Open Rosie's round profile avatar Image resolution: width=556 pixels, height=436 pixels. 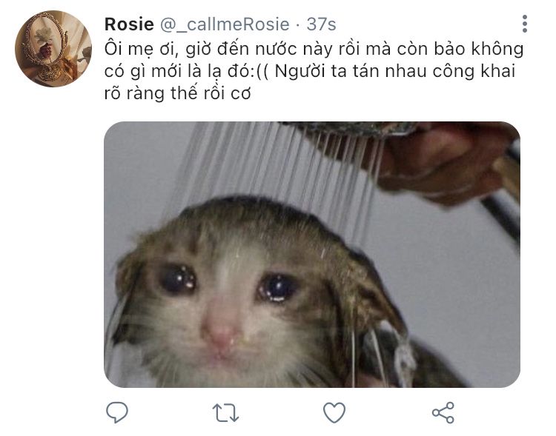click(x=53, y=49)
